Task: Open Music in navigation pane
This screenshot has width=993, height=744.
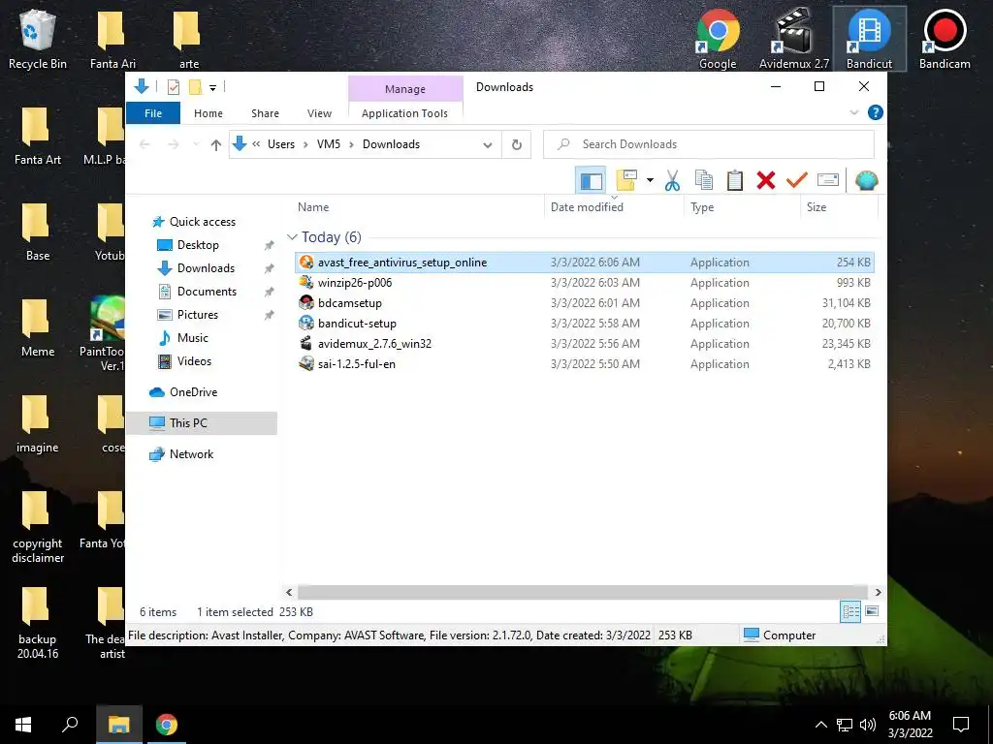Action: [x=192, y=338]
